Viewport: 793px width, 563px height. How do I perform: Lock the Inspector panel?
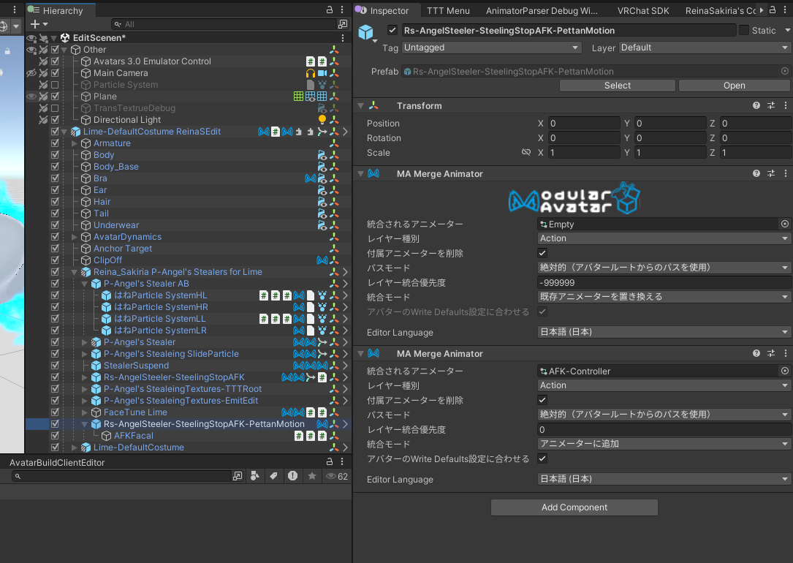[773, 10]
